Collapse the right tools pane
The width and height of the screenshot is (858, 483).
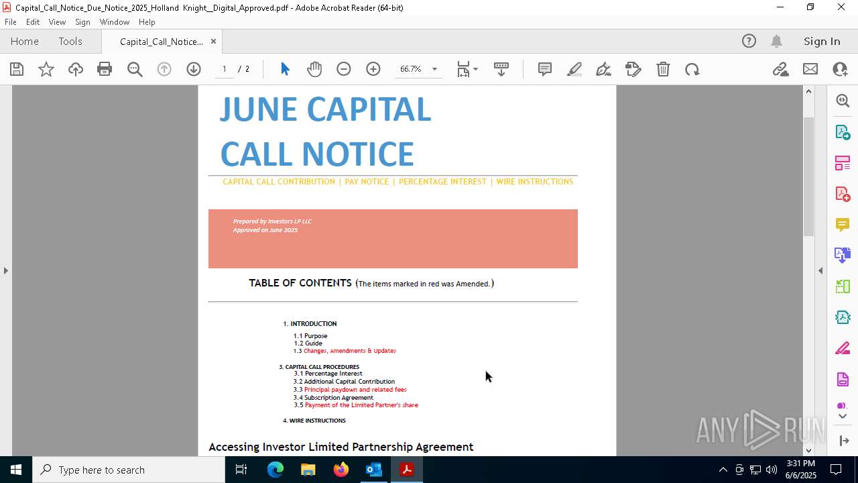820,270
